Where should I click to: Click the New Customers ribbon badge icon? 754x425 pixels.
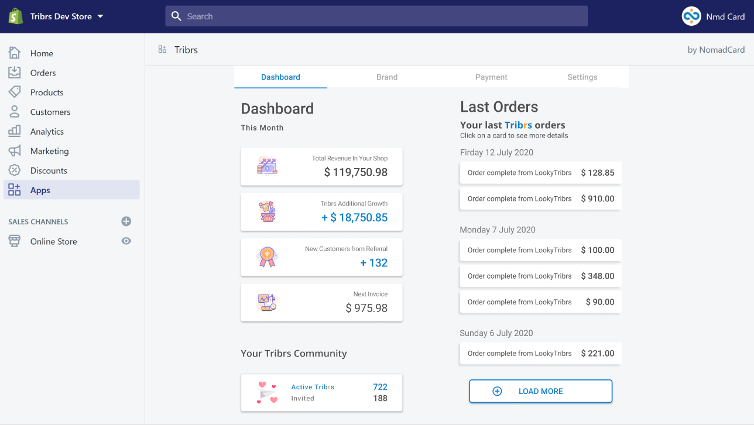[x=267, y=257]
